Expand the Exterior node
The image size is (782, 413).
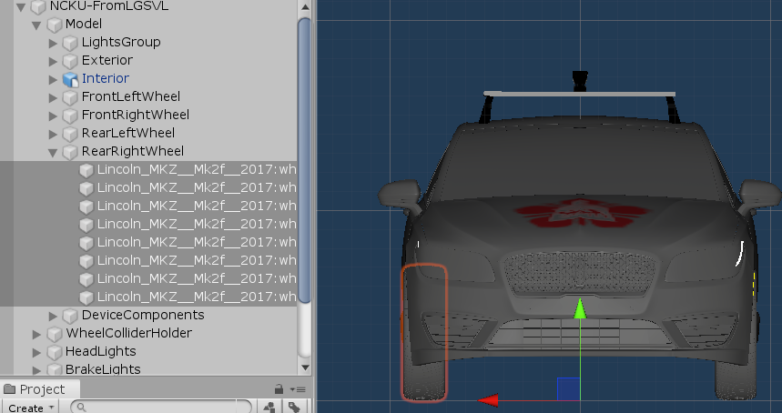coord(53,61)
